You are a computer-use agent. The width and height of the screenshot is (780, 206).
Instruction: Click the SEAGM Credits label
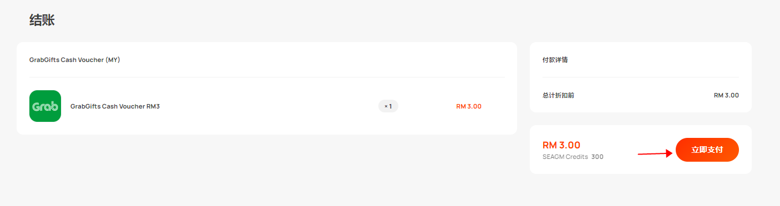point(565,157)
